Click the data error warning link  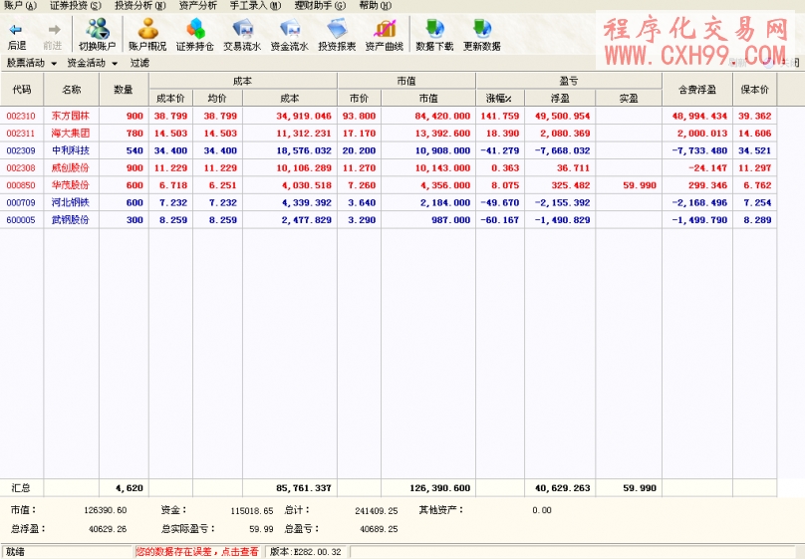point(196,551)
